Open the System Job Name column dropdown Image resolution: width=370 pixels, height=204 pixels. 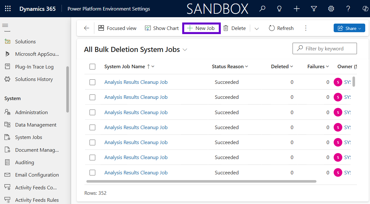[x=153, y=67]
